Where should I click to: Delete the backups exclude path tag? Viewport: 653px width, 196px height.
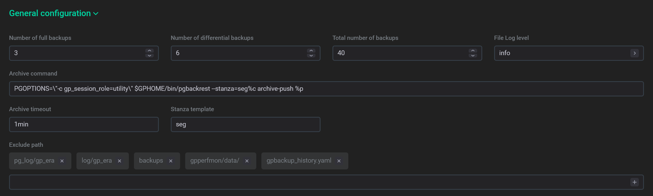171,161
